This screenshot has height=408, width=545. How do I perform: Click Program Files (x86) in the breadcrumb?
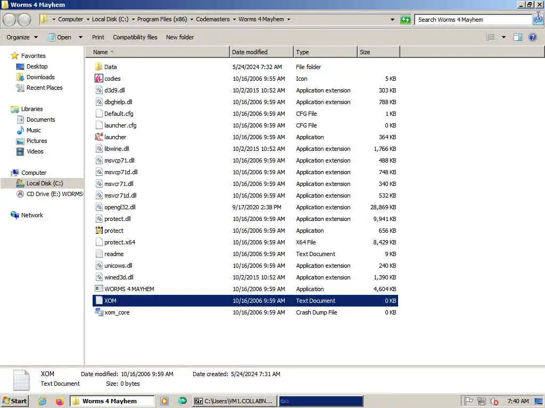(162, 20)
